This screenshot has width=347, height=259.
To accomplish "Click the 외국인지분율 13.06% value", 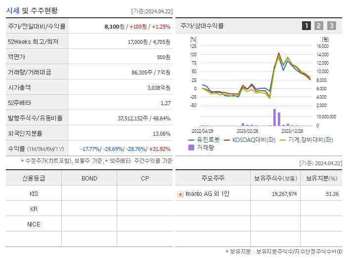I will 162,134.
